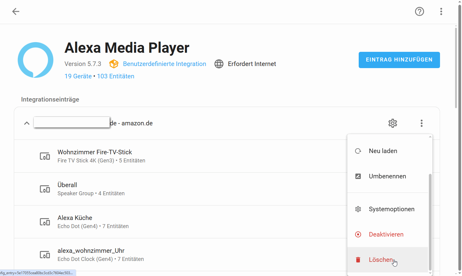Click the pencil icon beside Umbenennen
This screenshot has height=276, width=462.
pos(358,176)
